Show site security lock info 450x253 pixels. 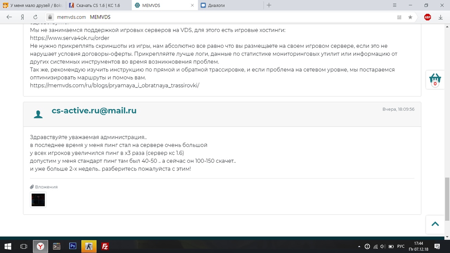point(50,17)
